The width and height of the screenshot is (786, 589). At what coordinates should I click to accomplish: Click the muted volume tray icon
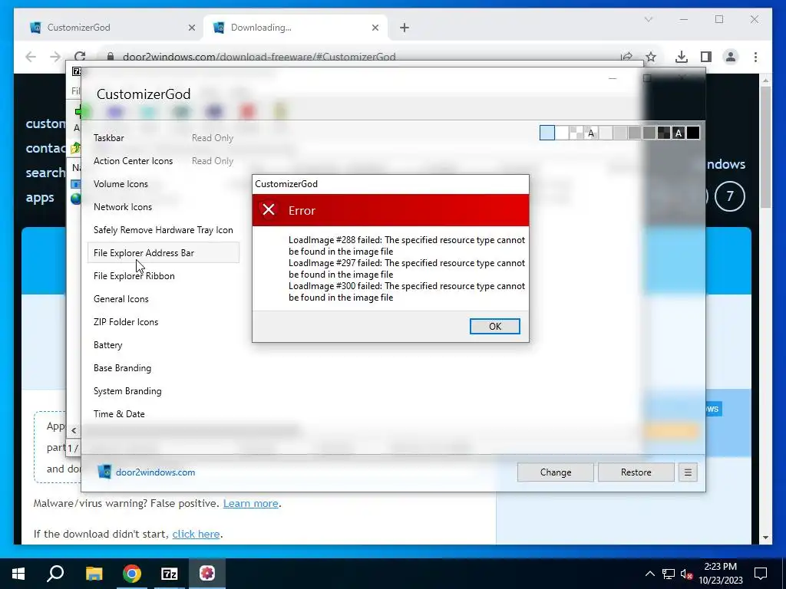pyautogui.click(x=686, y=574)
